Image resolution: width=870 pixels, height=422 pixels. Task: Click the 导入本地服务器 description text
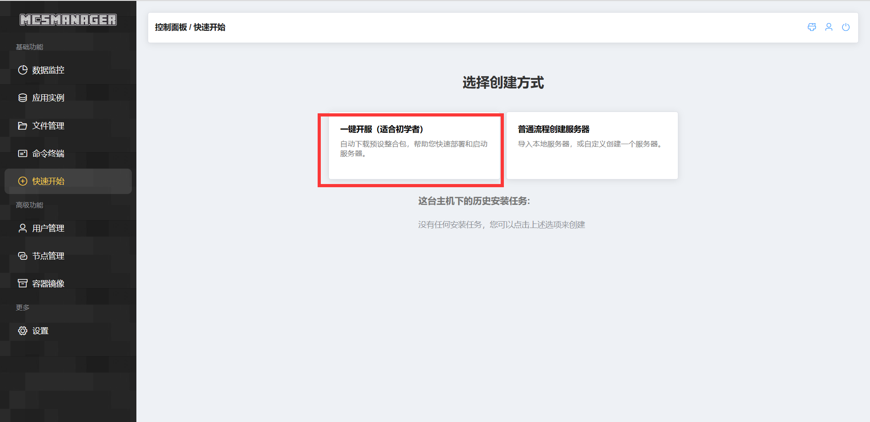(591, 144)
